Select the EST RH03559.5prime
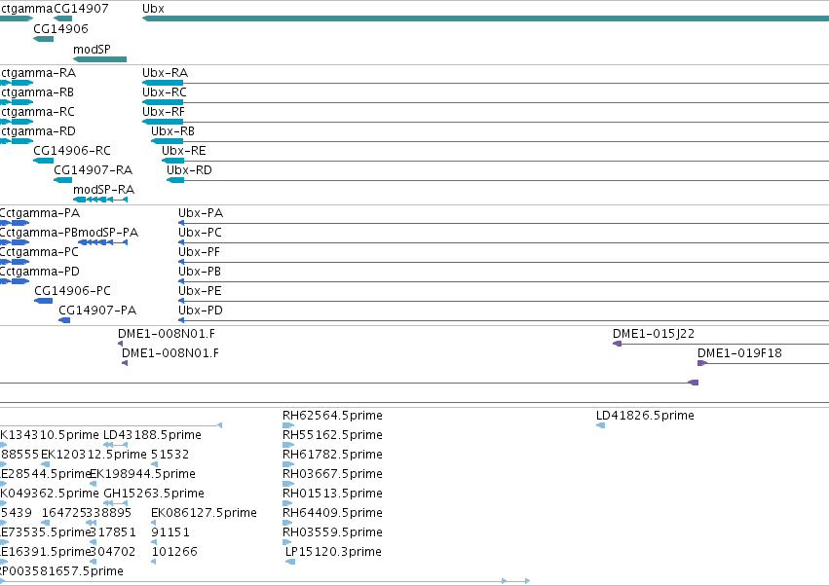The image size is (829, 586). click(x=332, y=532)
